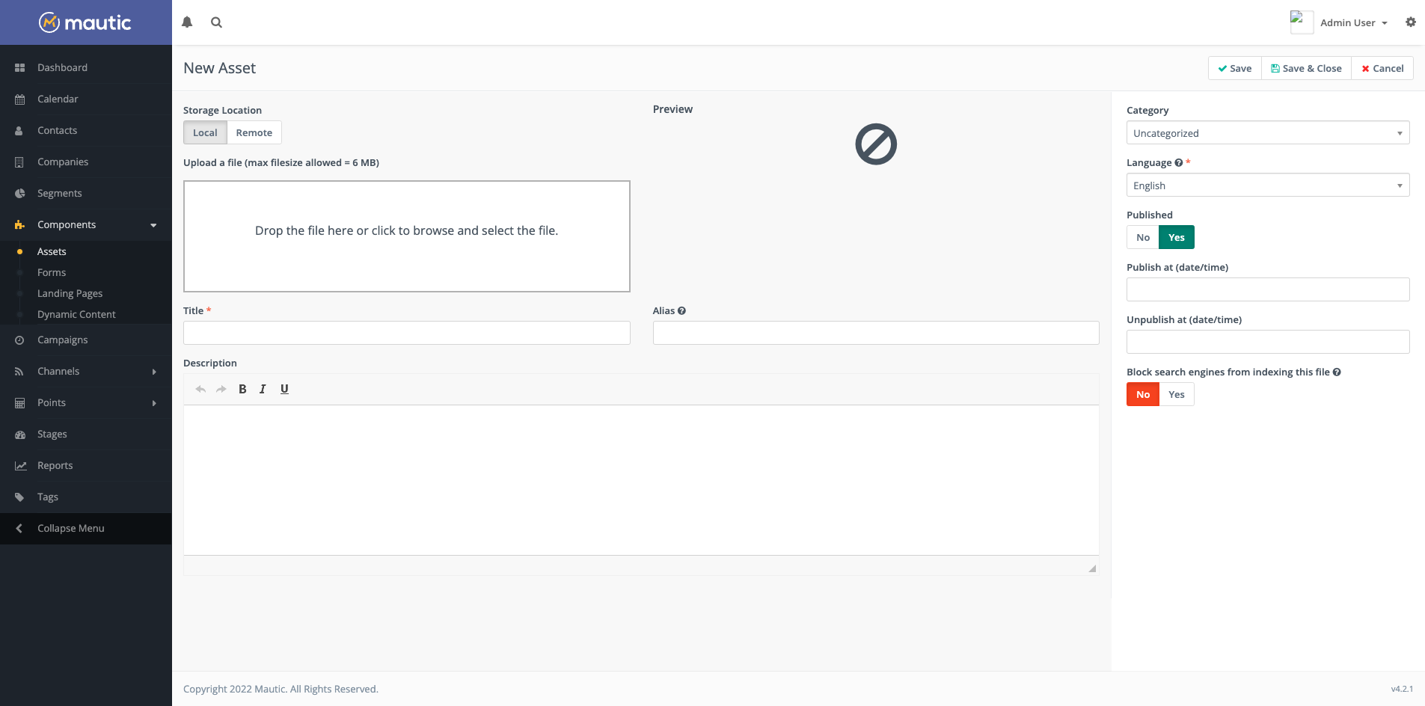Open the settings gear icon
1425x706 pixels.
click(x=1410, y=22)
